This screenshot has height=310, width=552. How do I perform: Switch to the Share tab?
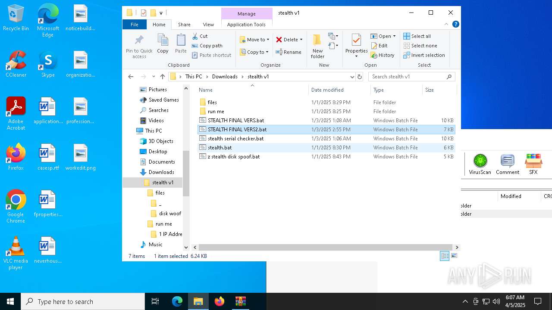184,25
